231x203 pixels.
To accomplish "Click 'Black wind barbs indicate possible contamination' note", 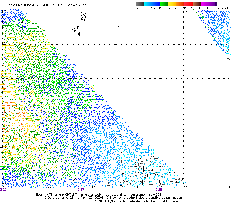I will [x=146, y=198].
